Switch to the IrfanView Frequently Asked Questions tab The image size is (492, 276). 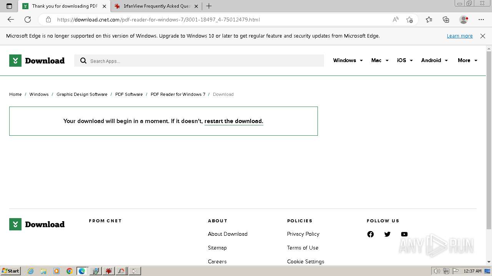[157, 6]
